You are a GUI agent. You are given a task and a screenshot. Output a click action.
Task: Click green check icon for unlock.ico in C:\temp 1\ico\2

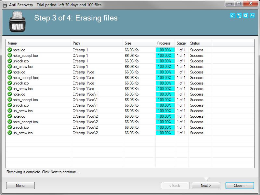[x=10, y=127]
